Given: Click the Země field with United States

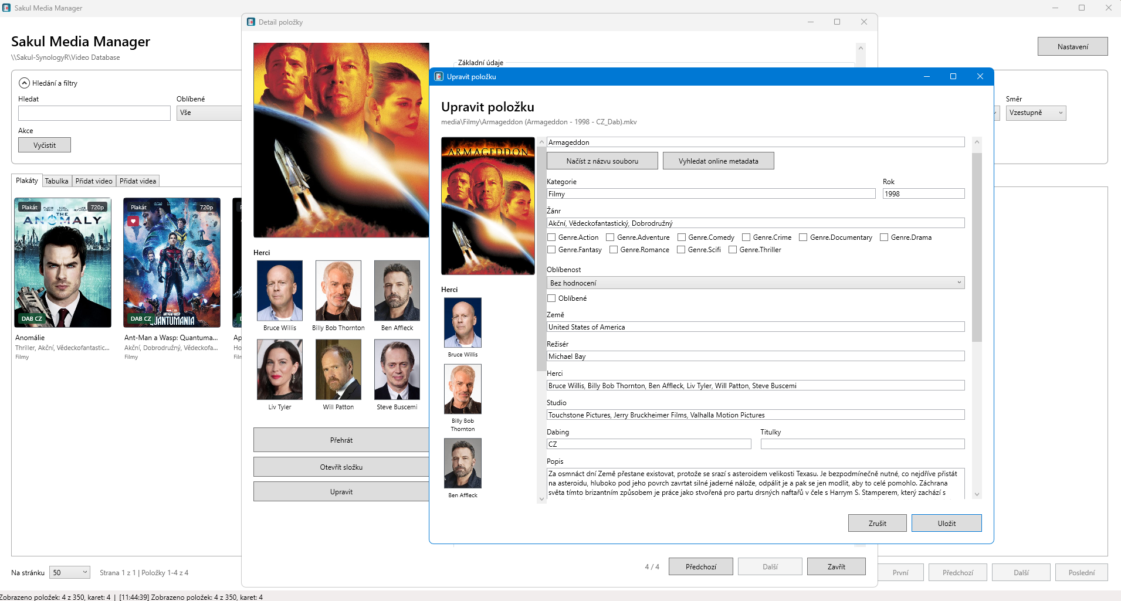Looking at the screenshot, I should coord(756,327).
